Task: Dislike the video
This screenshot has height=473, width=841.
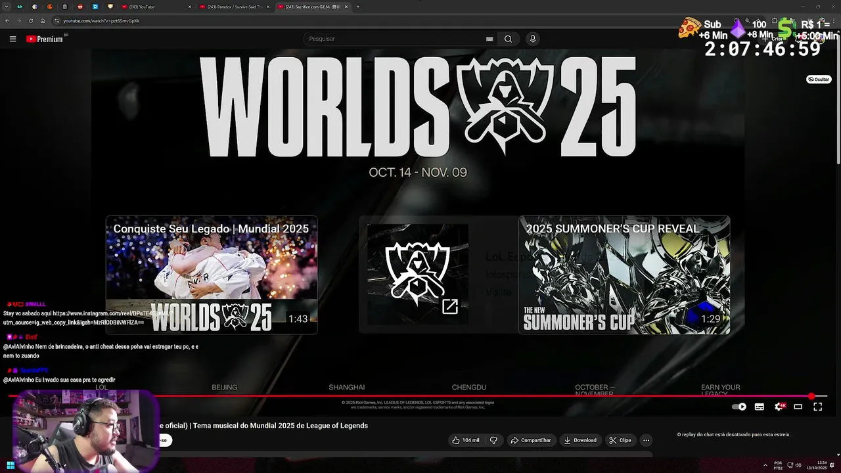Action: (493, 440)
